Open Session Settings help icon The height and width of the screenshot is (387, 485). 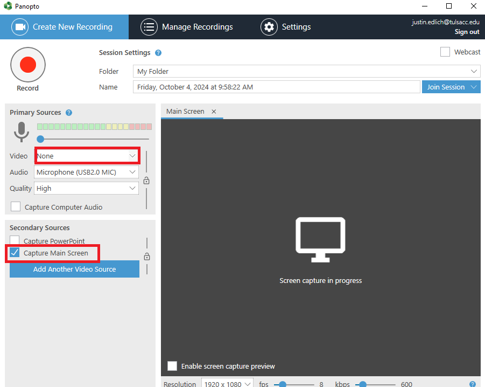coord(158,53)
